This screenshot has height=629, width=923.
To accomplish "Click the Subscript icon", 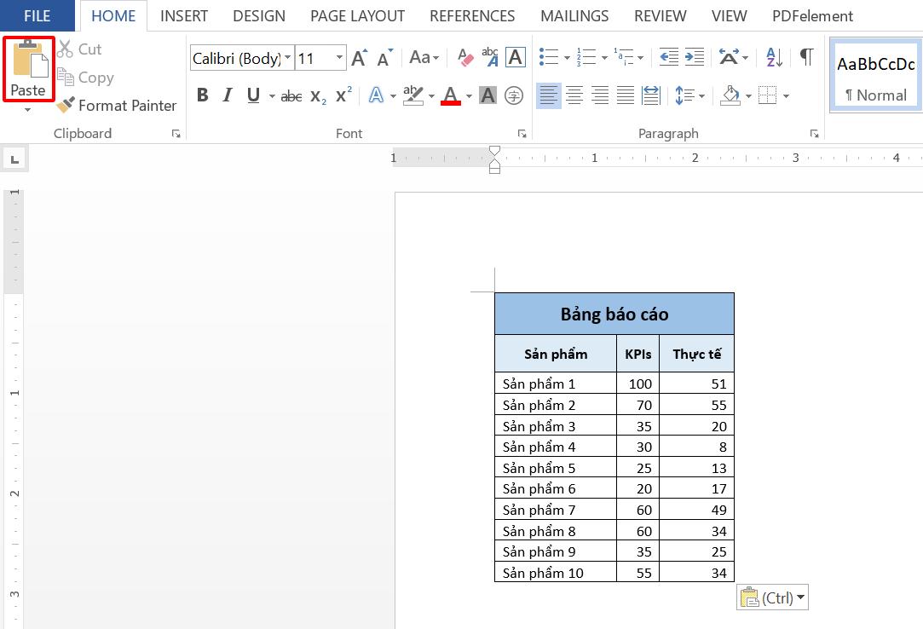I will click(317, 96).
